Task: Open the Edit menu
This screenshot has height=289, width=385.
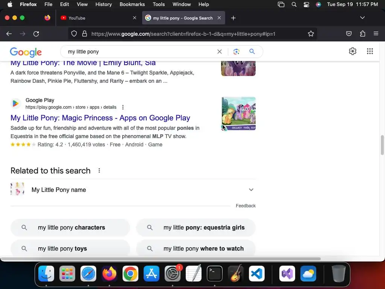Action: coord(64,5)
